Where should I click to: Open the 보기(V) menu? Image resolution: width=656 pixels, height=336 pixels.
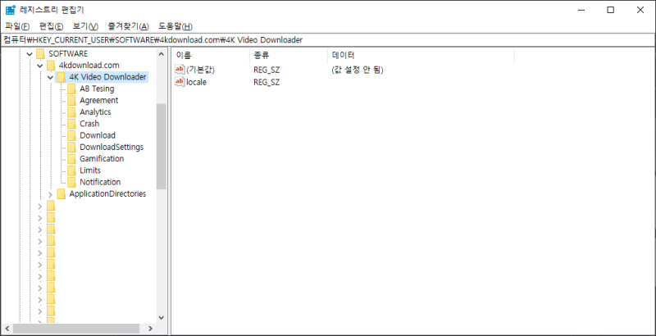click(x=85, y=26)
